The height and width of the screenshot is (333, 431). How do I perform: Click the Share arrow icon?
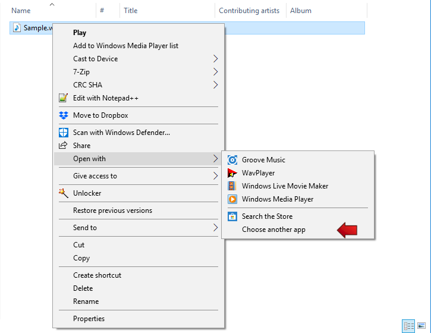click(63, 145)
